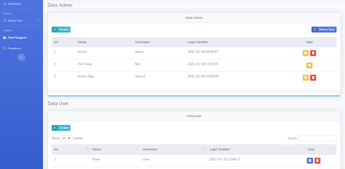Image resolution: width=345 pixels, height=169 pixels.
Task: Sort Data User by Opsi column arrows
Action: pos(333,149)
